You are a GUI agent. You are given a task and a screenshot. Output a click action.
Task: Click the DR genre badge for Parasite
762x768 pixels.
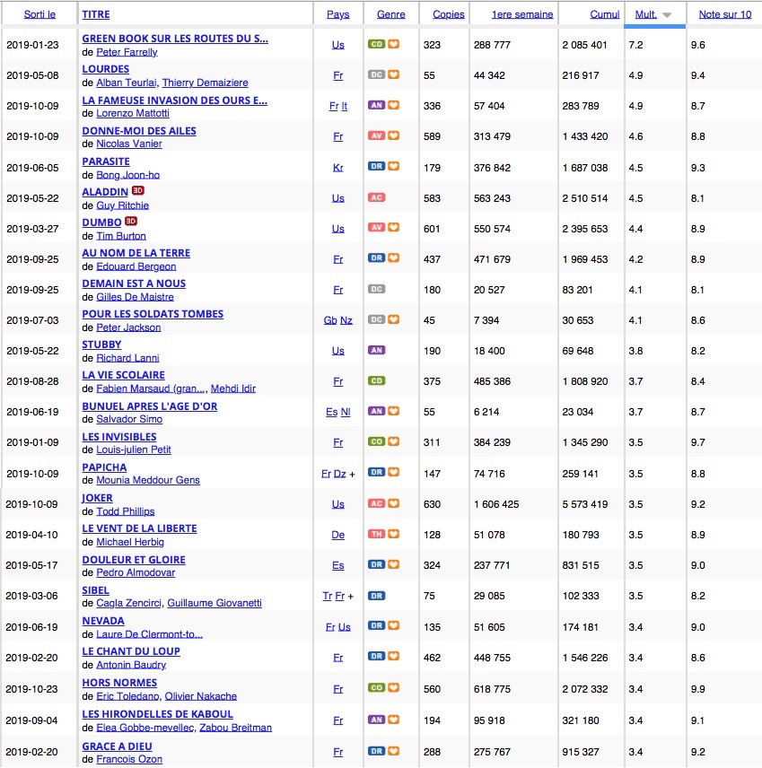pyautogui.click(x=376, y=167)
